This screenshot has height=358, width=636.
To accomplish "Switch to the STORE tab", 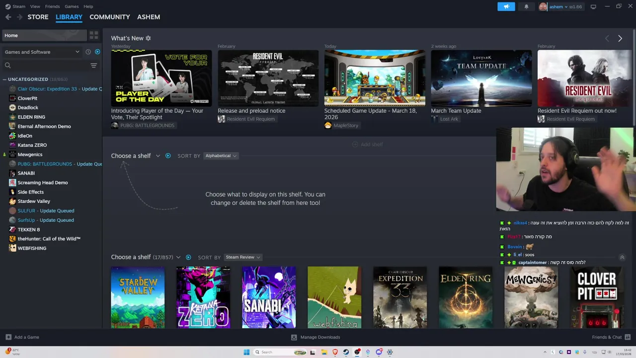I will click(x=38, y=17).
